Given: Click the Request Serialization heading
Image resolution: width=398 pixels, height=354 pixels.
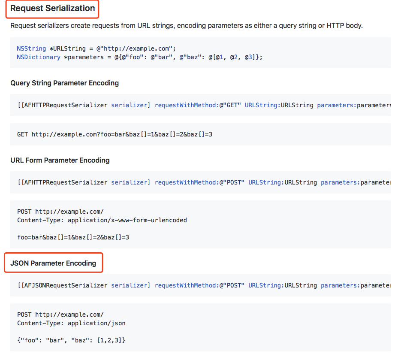Looking at the screenshot, I should 53,9.
